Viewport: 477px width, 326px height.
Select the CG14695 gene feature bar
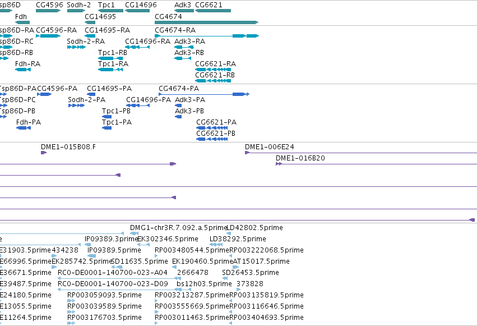[x=90, y=22]
